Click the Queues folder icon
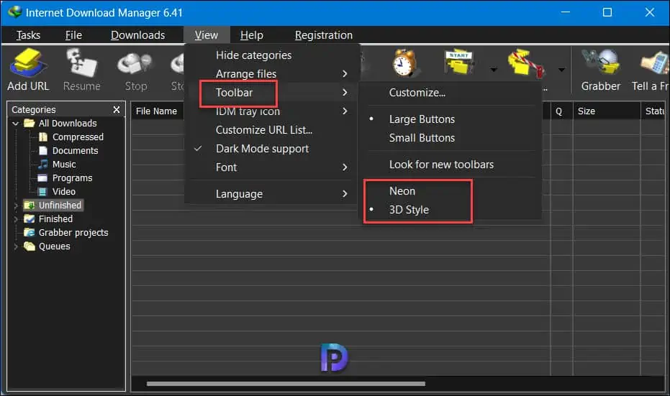Viewport: 670px width, 396px height. [x=30, y=247]
